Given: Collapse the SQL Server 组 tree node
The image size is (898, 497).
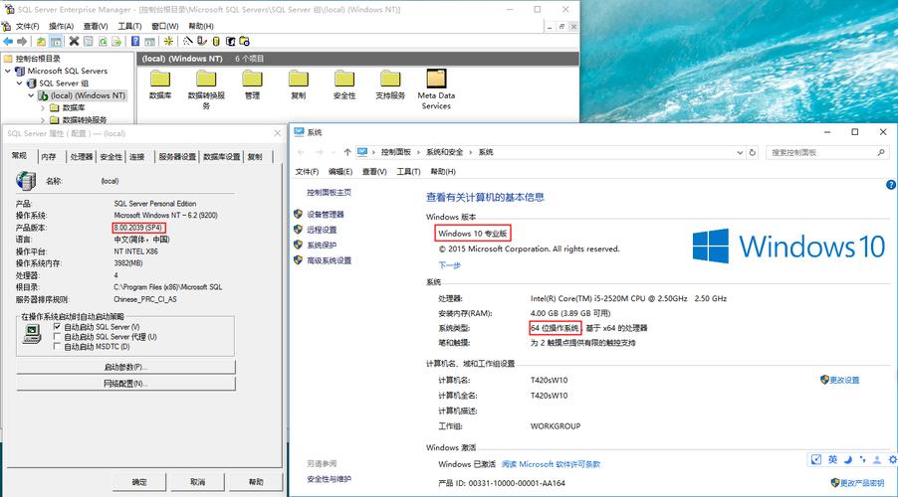Looking at the screenshot, I should [x=20, y=83].
